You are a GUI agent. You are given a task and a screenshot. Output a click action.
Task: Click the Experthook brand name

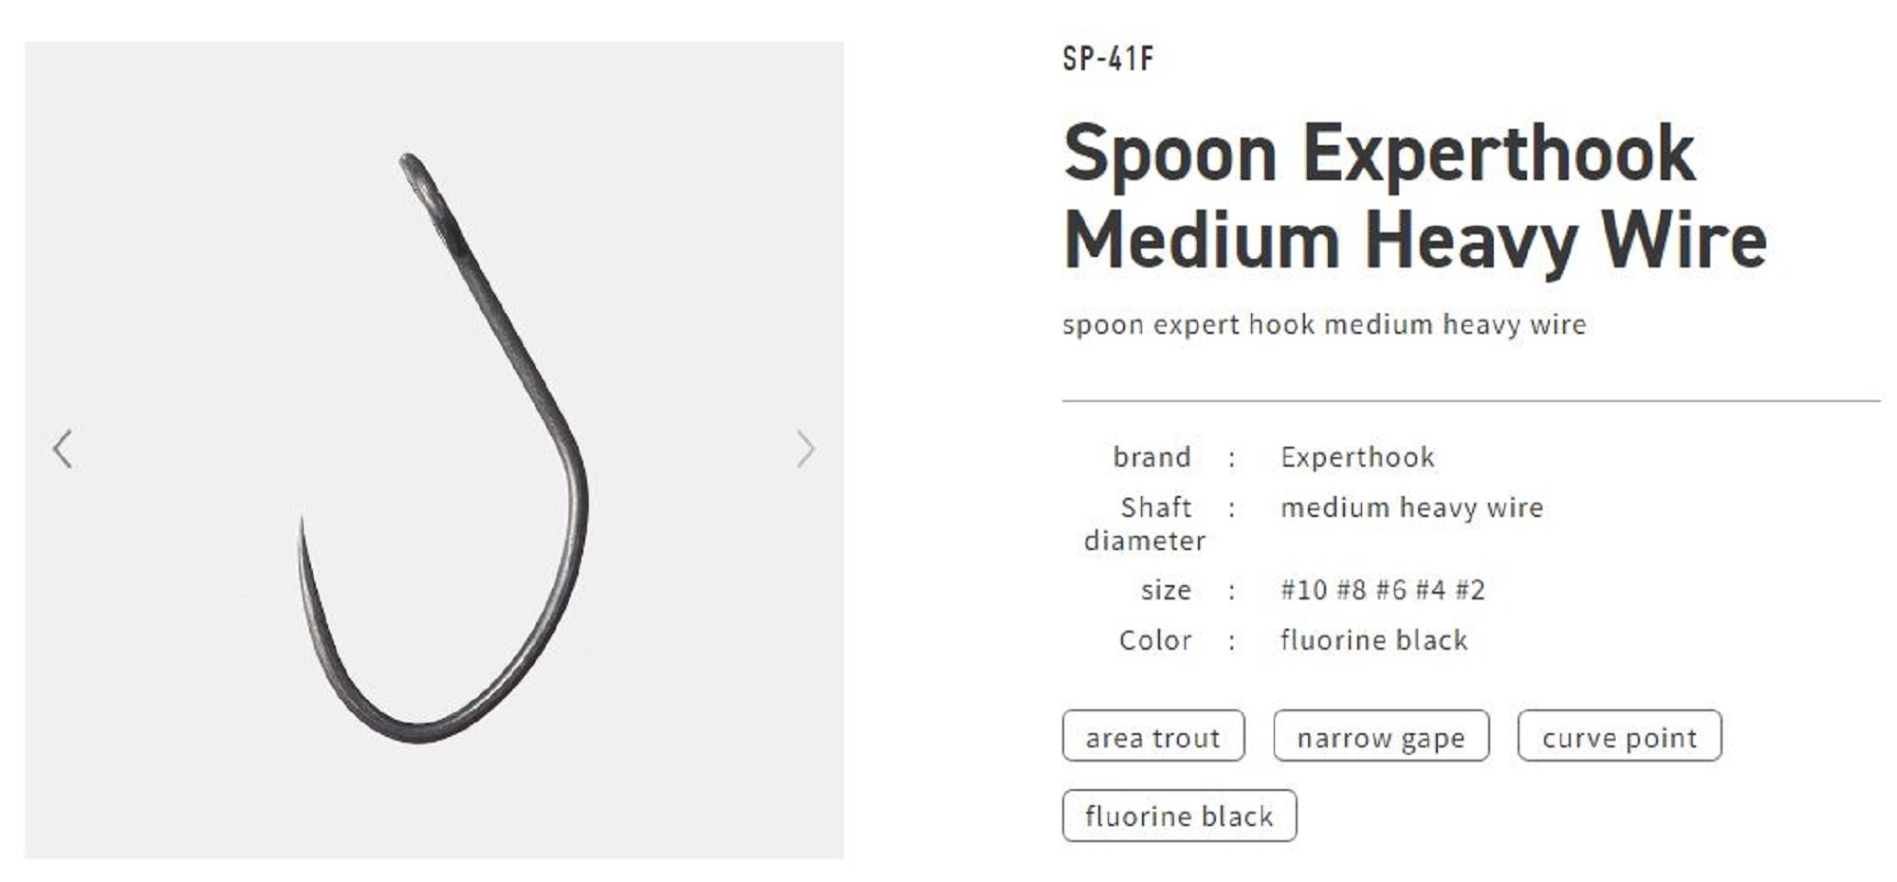(1358, 456)
